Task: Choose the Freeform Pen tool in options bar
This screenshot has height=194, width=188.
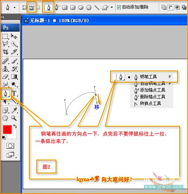Action: pos(57,7)
